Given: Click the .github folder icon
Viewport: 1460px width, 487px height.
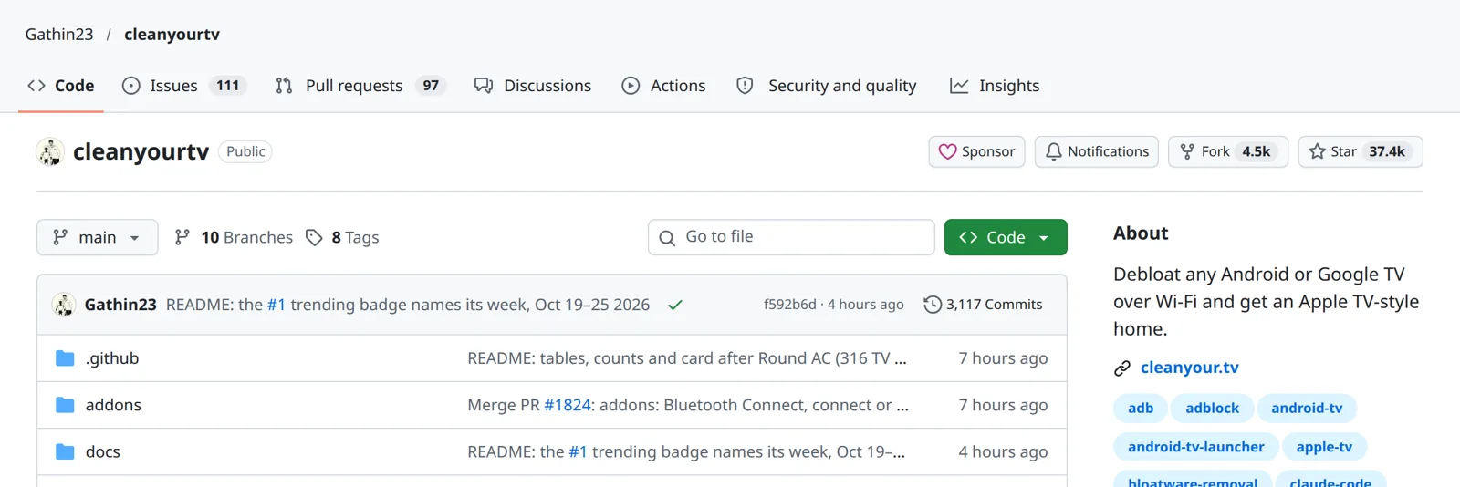Looking at the screenshot, I should 65,358.
